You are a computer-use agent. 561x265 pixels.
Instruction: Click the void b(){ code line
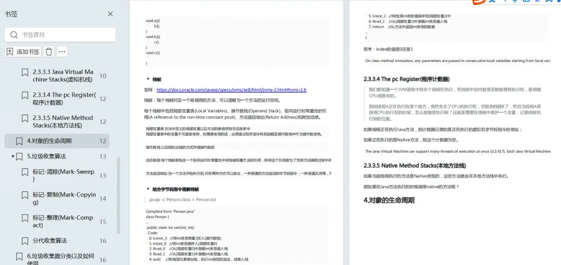[153, 37]
